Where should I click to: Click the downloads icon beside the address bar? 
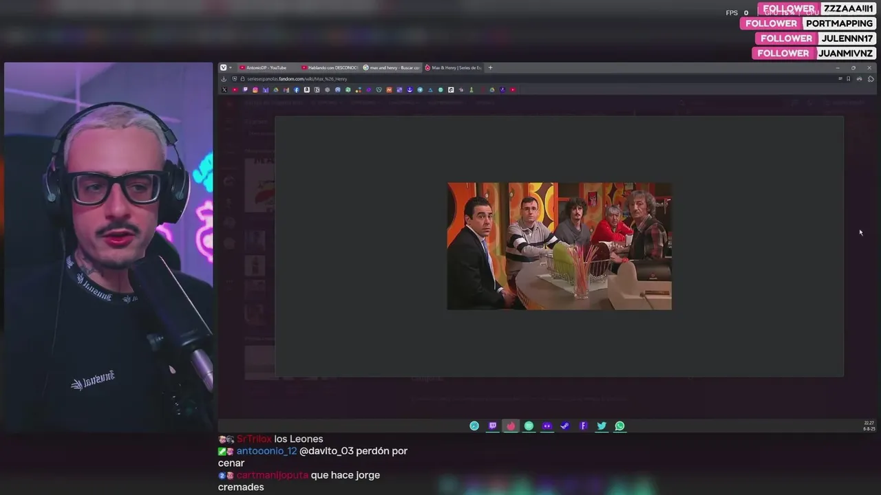[x=224, y=78]
